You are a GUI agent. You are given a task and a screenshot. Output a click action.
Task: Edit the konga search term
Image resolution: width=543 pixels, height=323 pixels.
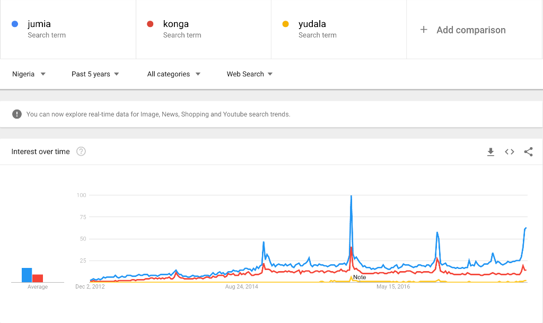(203, 29)
